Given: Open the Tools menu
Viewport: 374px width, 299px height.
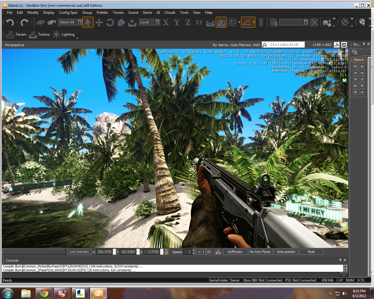Looking at the screenshot, I should coord(184,13).
